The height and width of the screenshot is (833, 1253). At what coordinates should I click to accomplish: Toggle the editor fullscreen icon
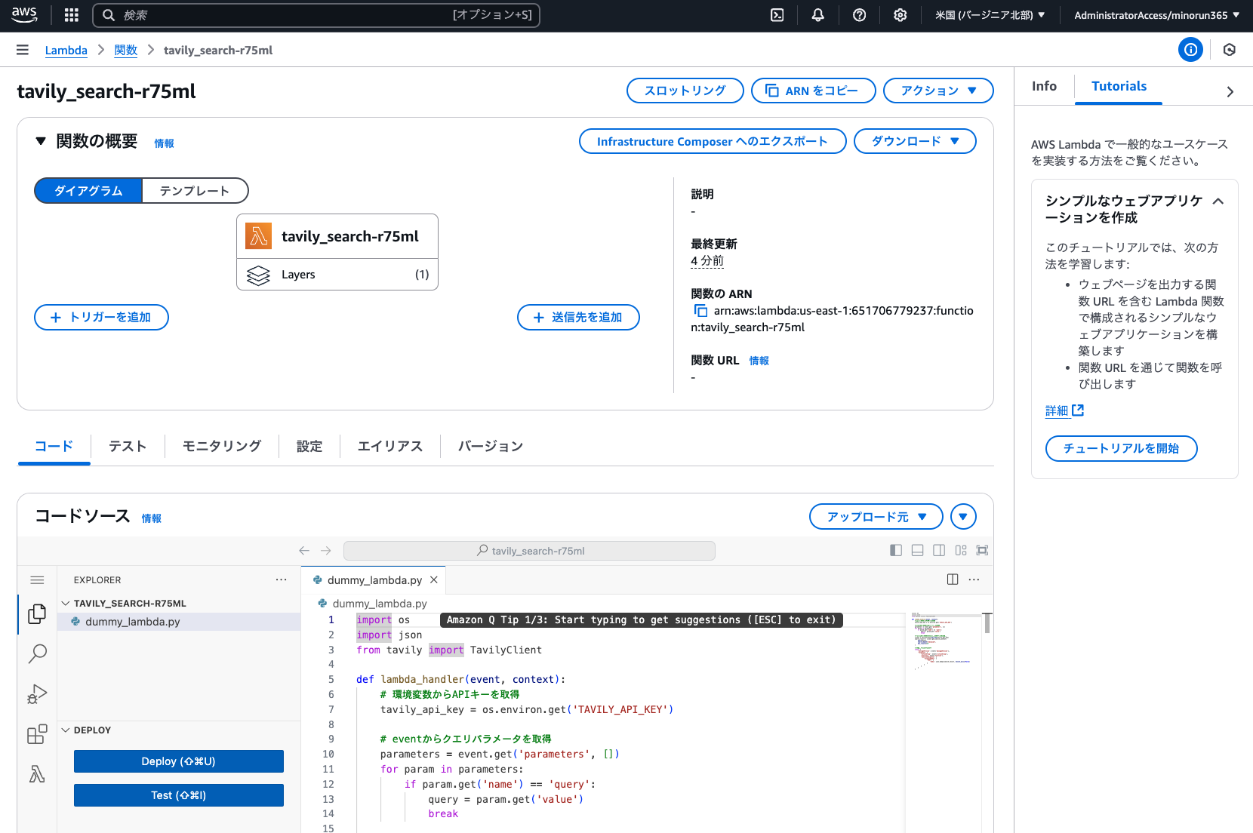(x=982, y=551)
